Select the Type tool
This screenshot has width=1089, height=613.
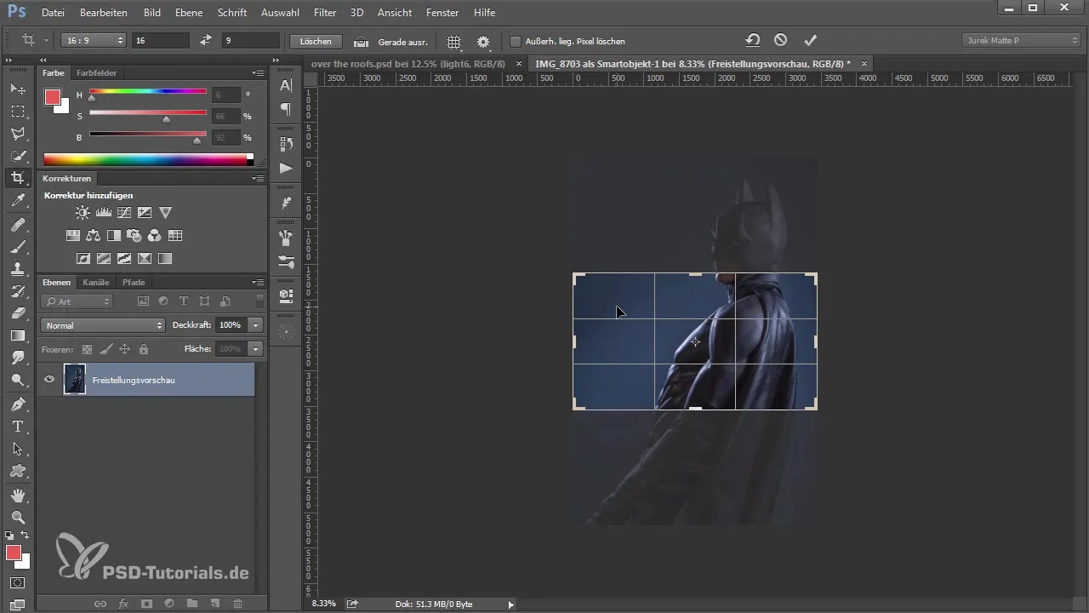[17, 426]
